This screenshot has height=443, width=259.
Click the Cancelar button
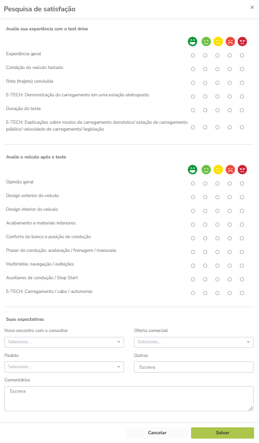pyautogui.click(x=157, y=433)
